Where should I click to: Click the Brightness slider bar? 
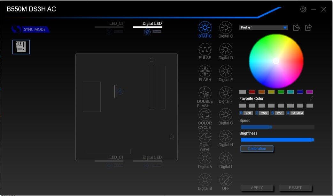tap(277, 140)
